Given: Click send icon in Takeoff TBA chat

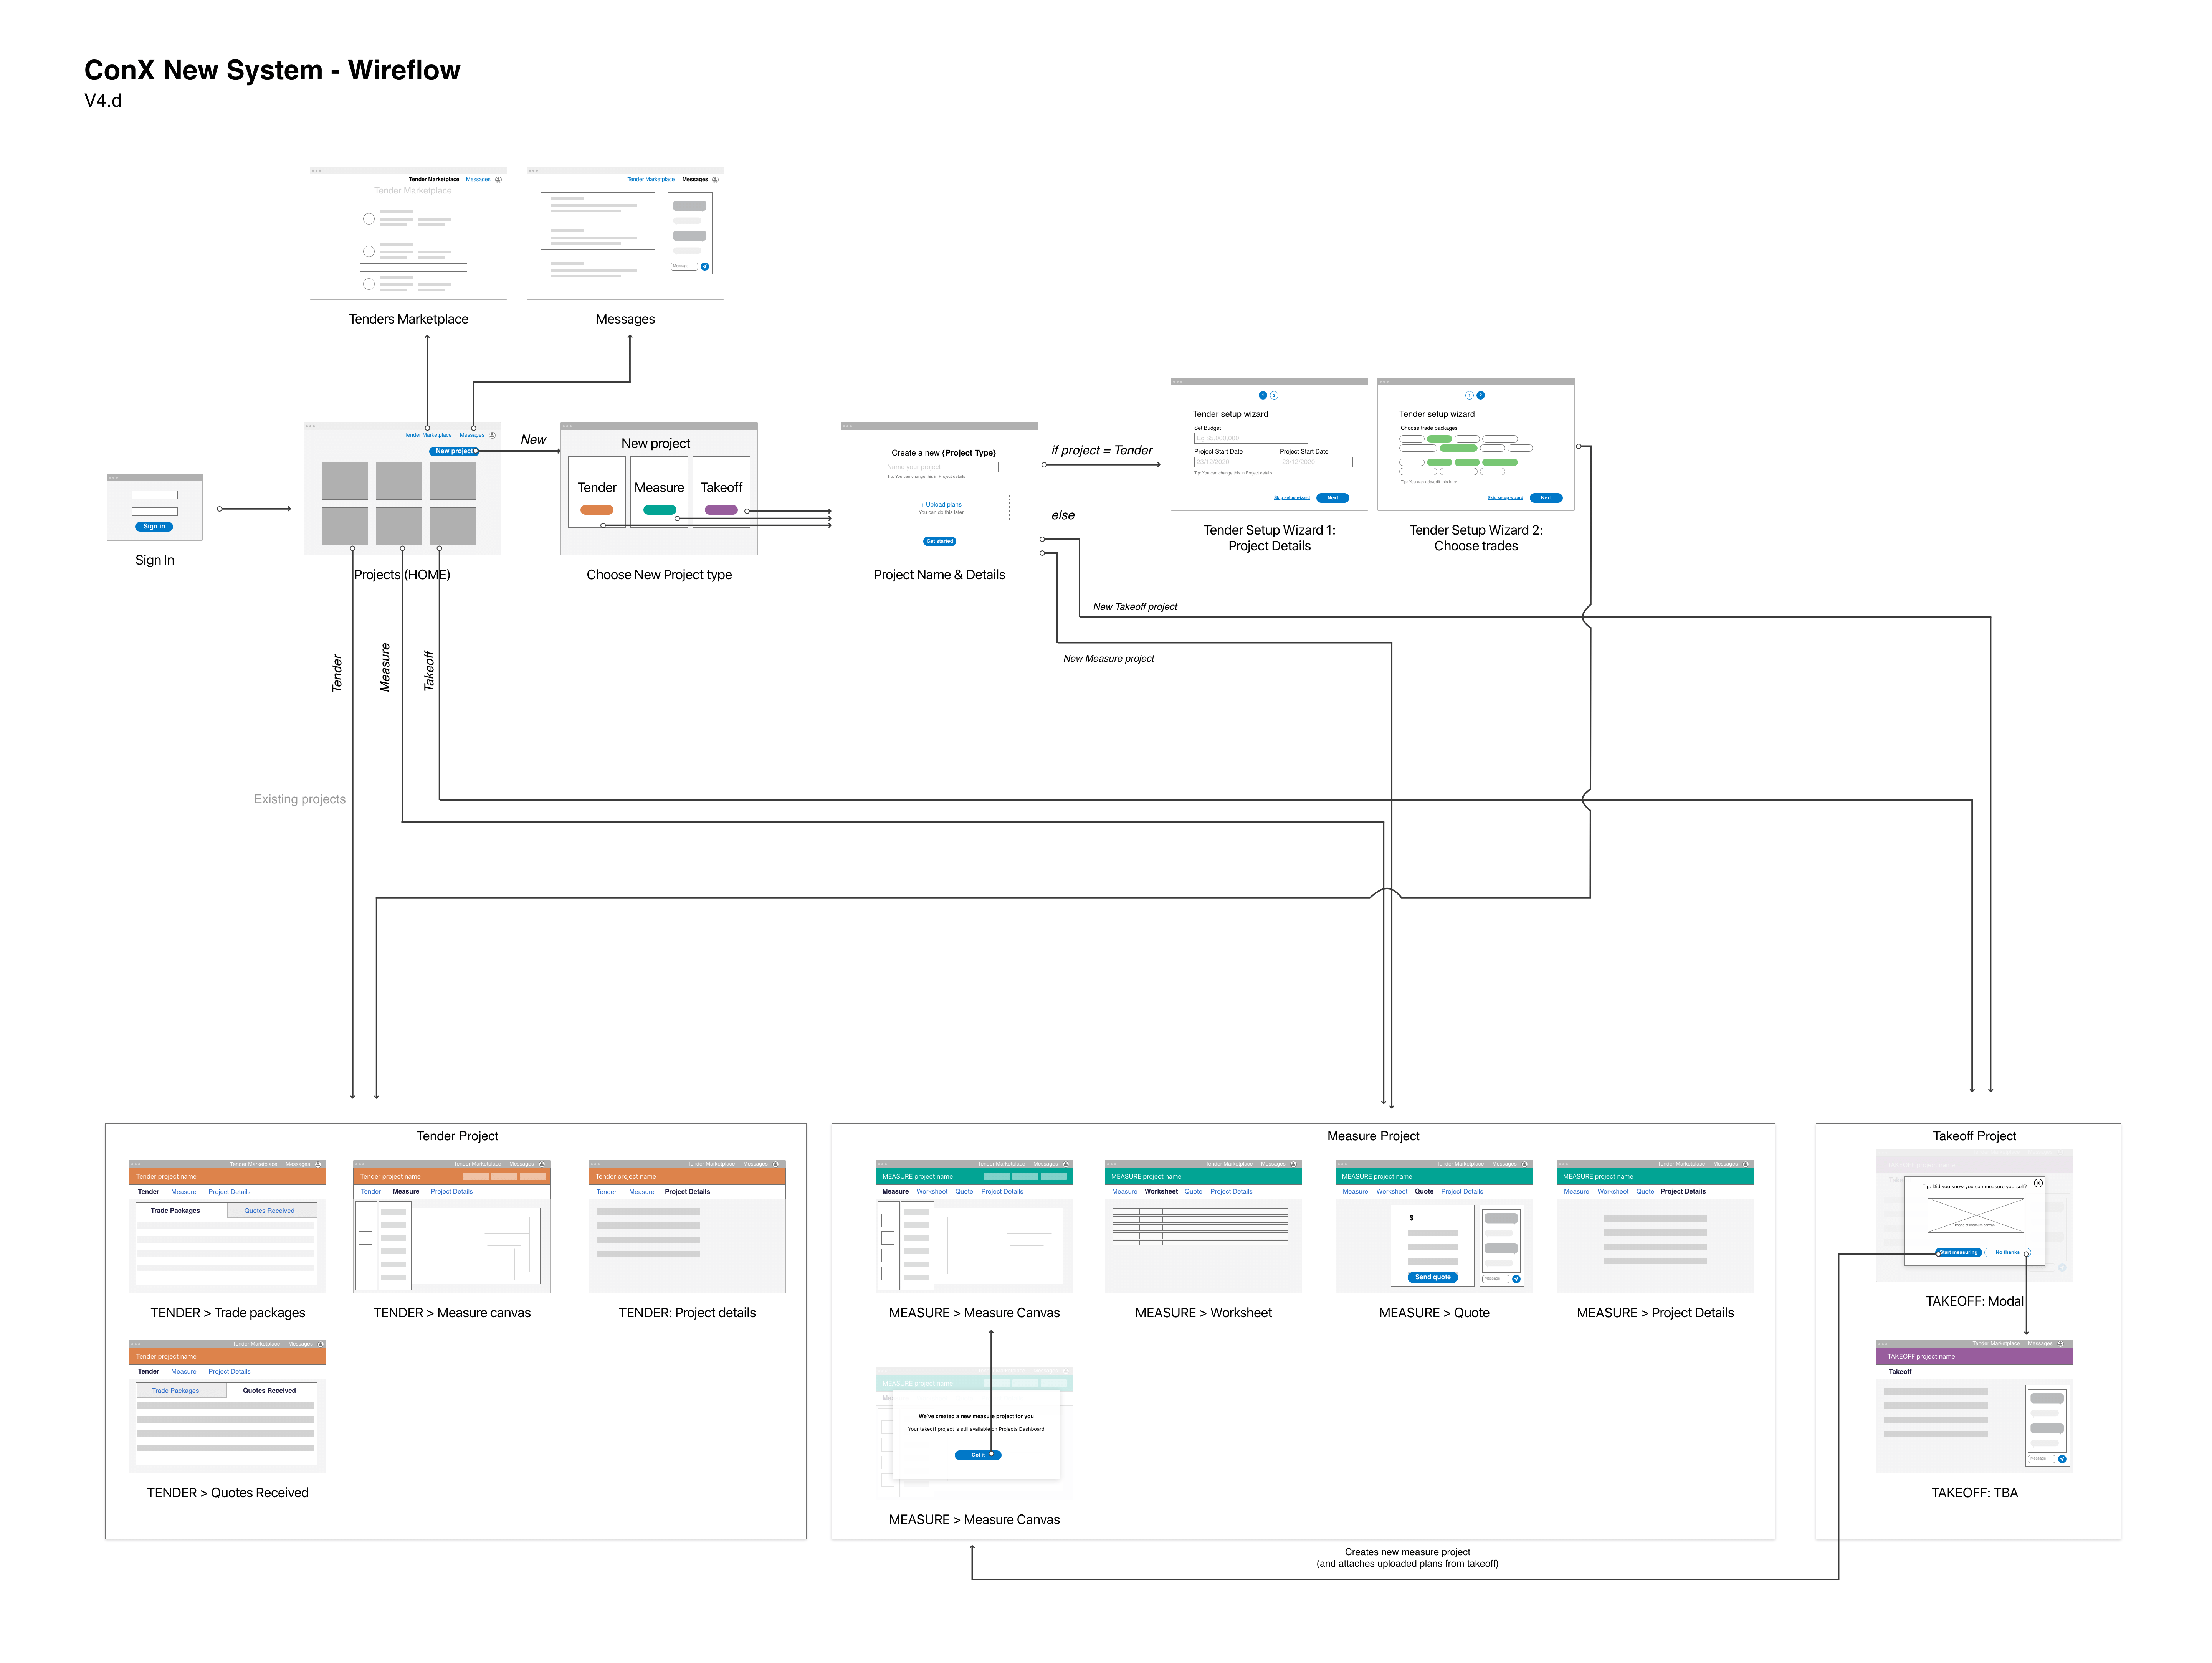Looking at the screenshot, I should [2062, 1459].
